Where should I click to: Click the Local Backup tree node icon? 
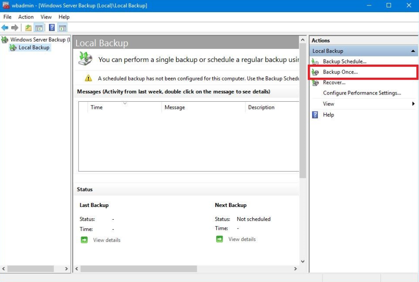pyautogui.click(x=13, y=47)
